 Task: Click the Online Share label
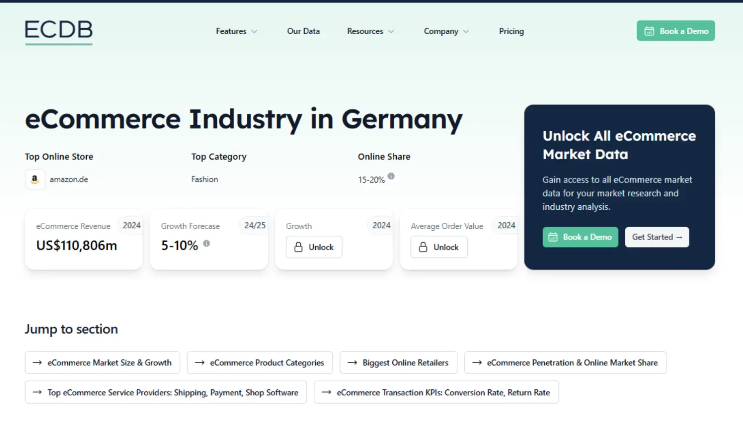click(384, 156)
